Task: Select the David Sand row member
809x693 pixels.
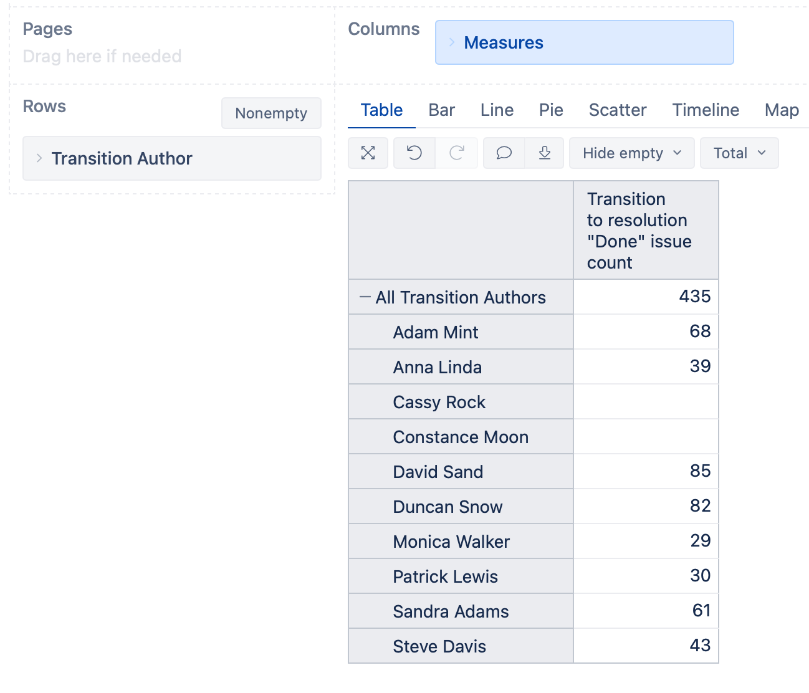Action: pos(438,472)
